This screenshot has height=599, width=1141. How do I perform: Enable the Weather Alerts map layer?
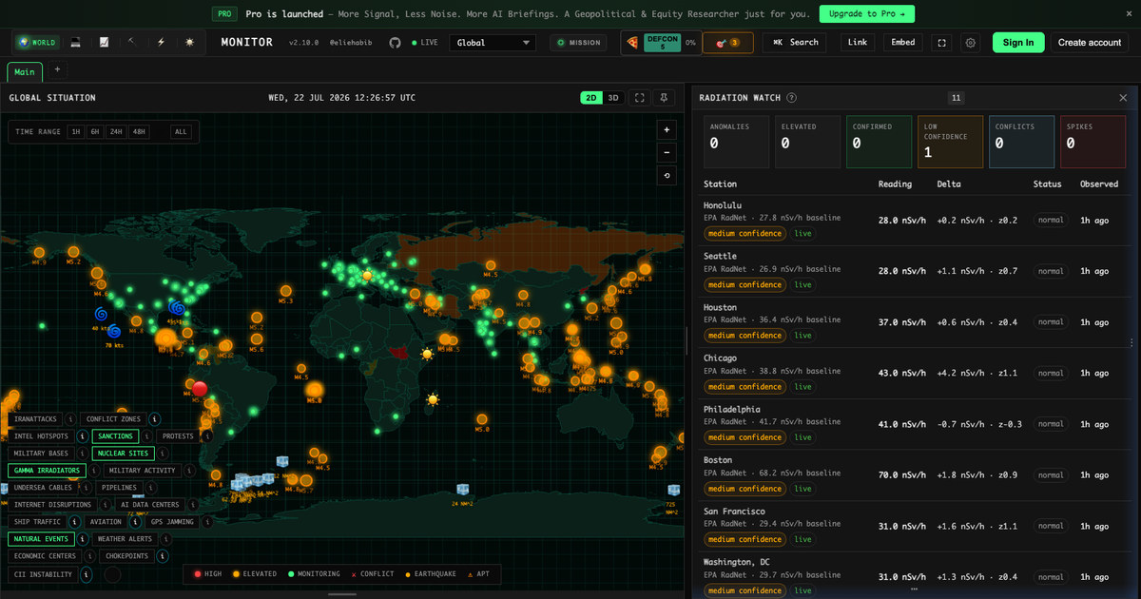click(125, 539)
